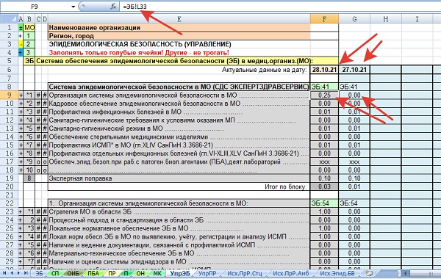Select the Профилактика инфекционных болезней в МО cell
441x279 pixels.
coord(179,112)
